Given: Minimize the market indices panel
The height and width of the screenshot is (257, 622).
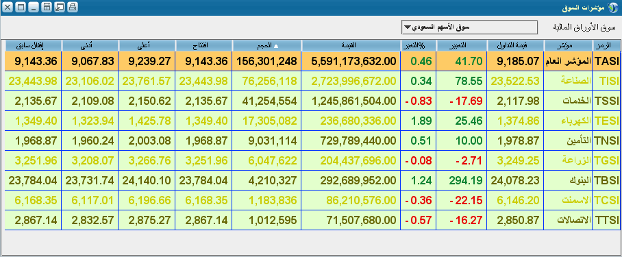Looking at the screenshot, I should tap(34, 7).
